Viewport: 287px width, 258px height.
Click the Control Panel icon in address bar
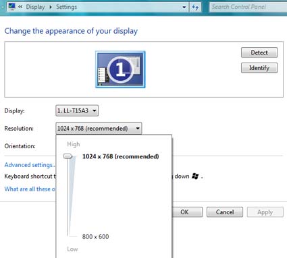(x=11, y=7)
